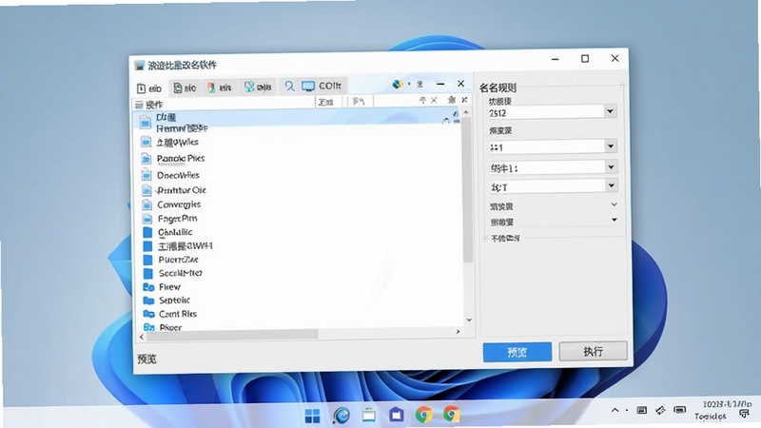Click the blue icon beside SecalMter
The width and height of the screenshot is (761, 428).
[148, 273]
